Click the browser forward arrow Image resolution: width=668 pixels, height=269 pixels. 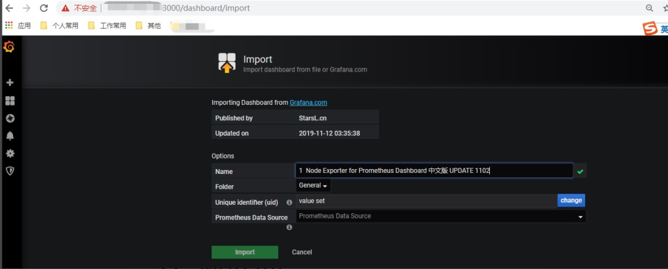(x=27, y=8)
